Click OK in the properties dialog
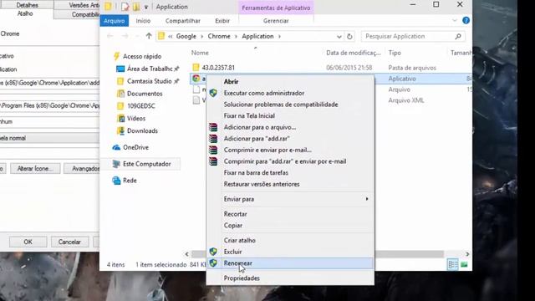Image resolution: width=535 pixels, height=301 pixels. 28,242
